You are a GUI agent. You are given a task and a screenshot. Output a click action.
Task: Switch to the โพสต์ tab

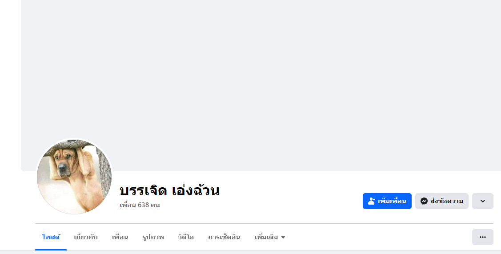pos(51,237)
